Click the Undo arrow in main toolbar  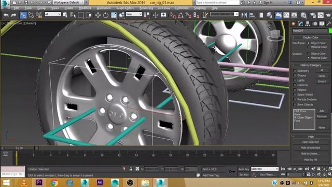(6, 15)
